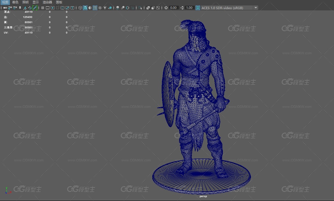Click the Isolate Select icon
The image size is (334, 201).
tap(141, 8)
